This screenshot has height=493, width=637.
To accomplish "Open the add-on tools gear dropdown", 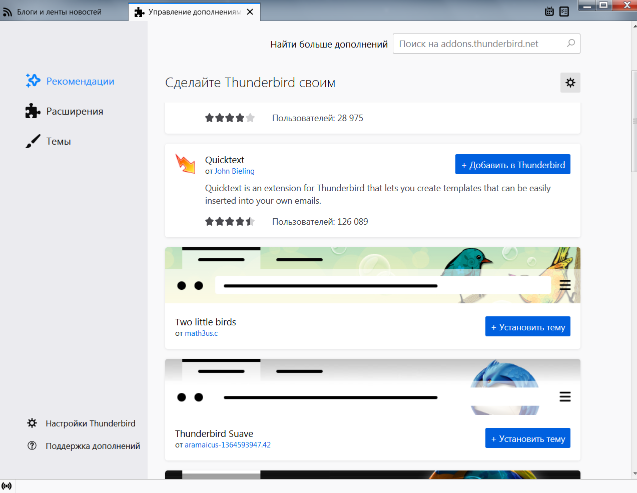I will 570,83.
